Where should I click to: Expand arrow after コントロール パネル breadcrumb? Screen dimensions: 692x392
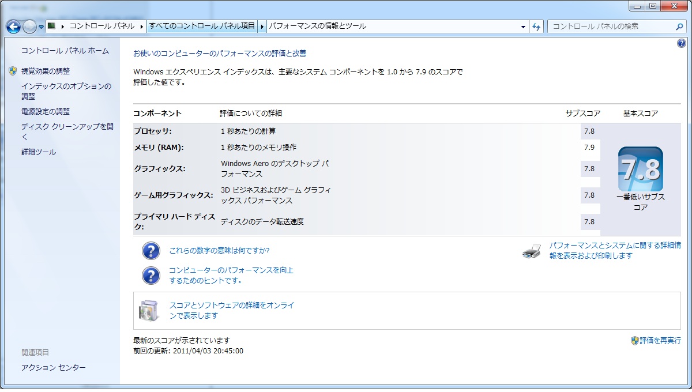pyautogui.click(x=142, y=27)
